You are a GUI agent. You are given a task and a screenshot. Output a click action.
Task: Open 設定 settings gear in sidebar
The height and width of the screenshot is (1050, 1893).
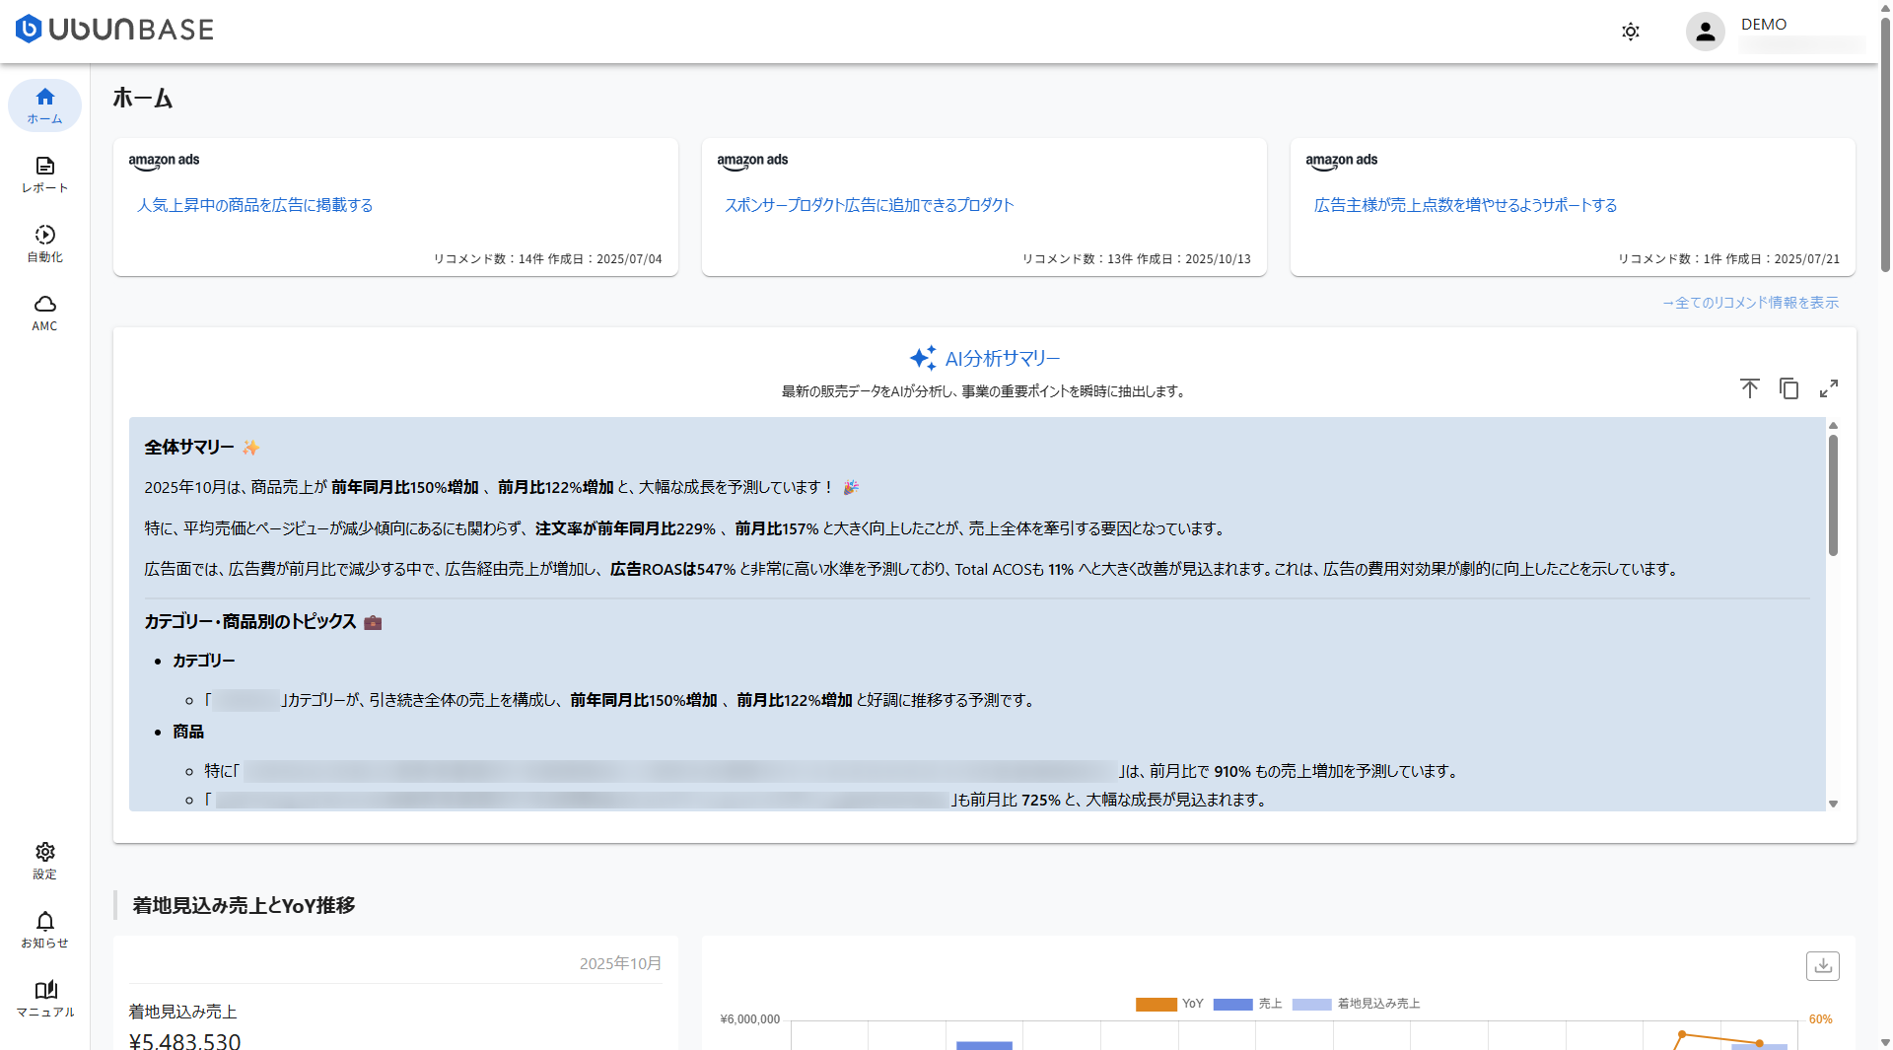pyautogui.click(x=44, y=861)
